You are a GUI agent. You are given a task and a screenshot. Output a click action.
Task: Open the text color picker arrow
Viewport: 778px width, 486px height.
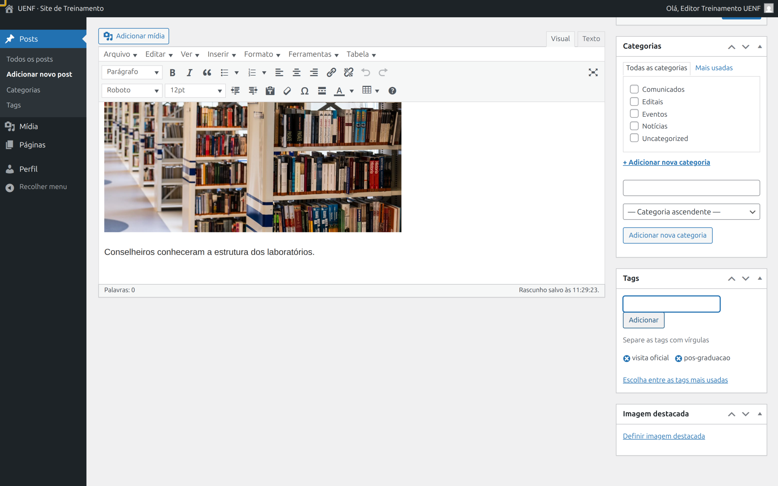coord(352,91)
